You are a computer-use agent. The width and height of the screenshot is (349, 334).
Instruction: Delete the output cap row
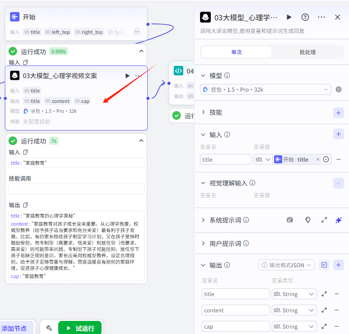tap(337, 326)
